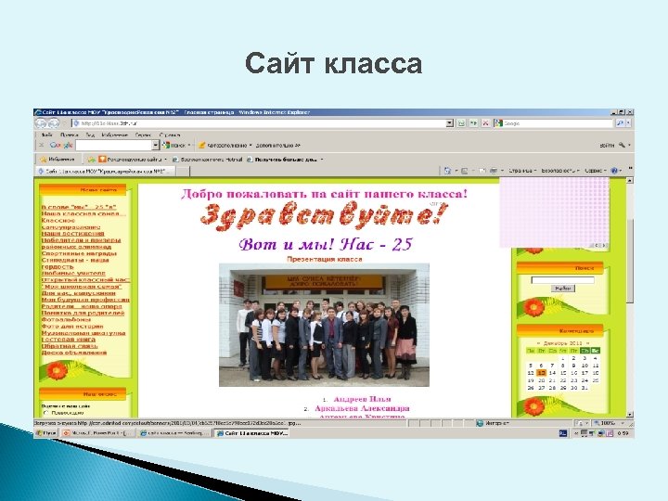Click the site search text field
The height and width of the screenshot is (501, 668).
(562, 280)
